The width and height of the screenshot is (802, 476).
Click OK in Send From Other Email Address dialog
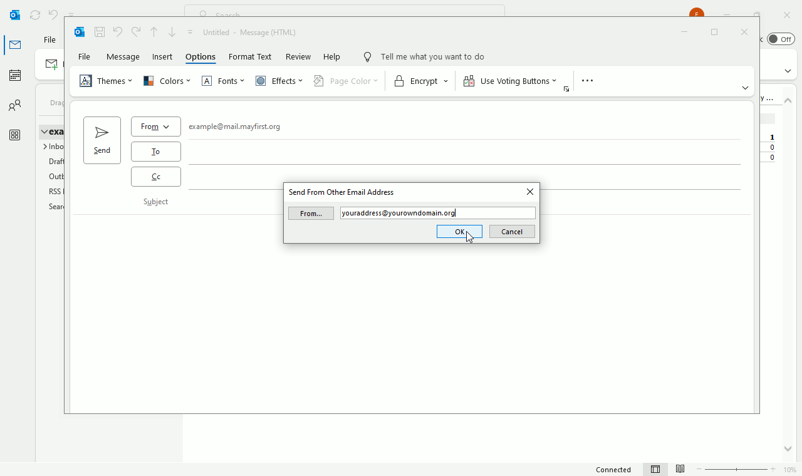[459, 232]
